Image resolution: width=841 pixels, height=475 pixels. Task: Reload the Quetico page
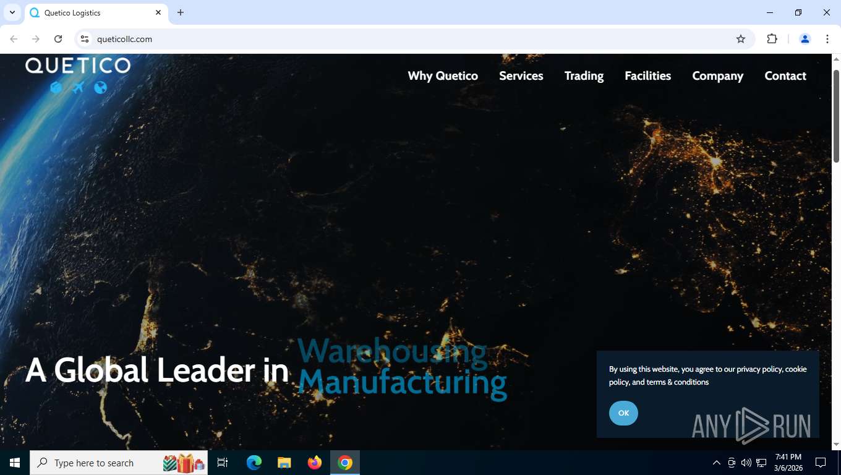point(58,39)
